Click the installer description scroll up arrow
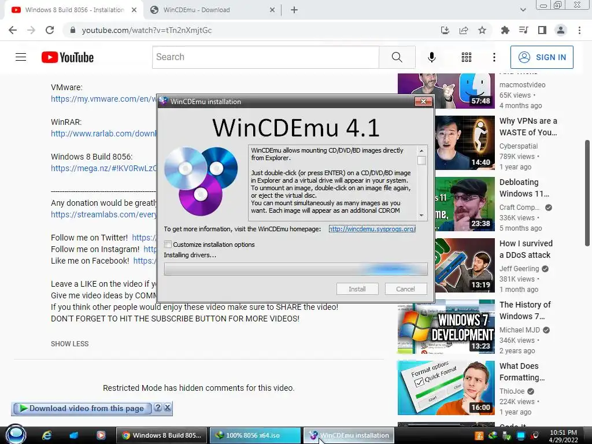This screenshot has height=444, width=592. (421, 151)
